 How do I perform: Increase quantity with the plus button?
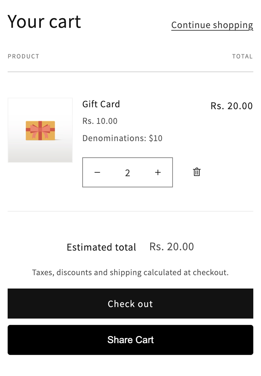[158, 172]
